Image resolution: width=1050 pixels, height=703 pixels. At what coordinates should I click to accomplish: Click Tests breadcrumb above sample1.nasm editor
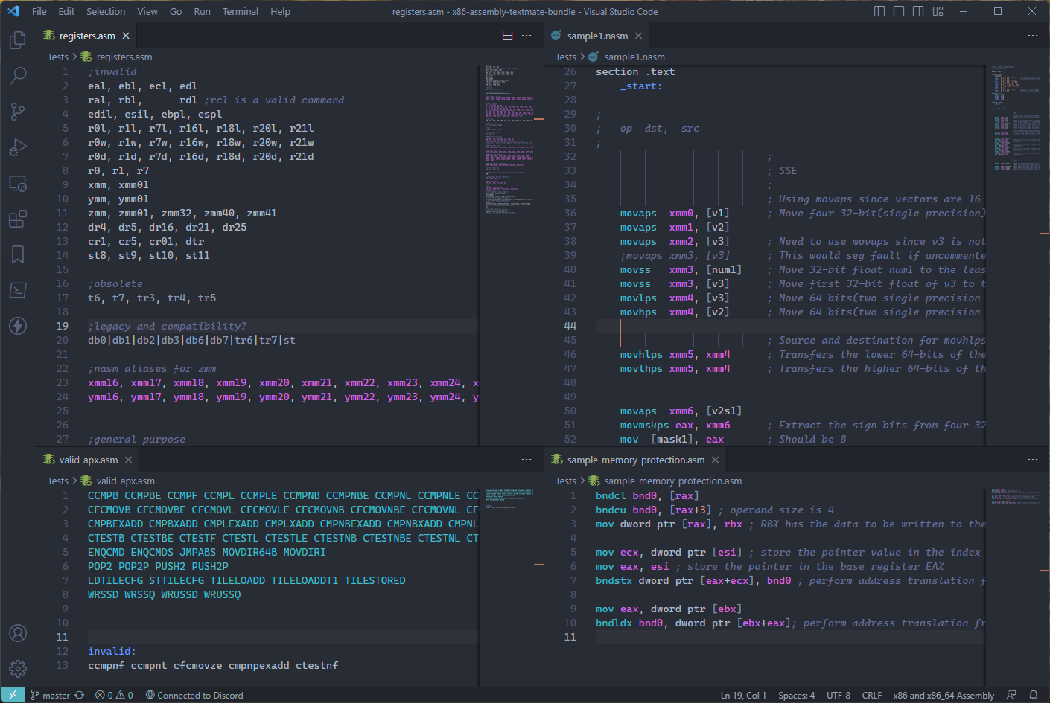pyautogui.click(x=565, y=57)
